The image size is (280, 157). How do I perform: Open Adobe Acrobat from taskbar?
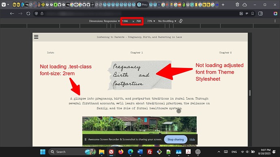tap(188, 152)
